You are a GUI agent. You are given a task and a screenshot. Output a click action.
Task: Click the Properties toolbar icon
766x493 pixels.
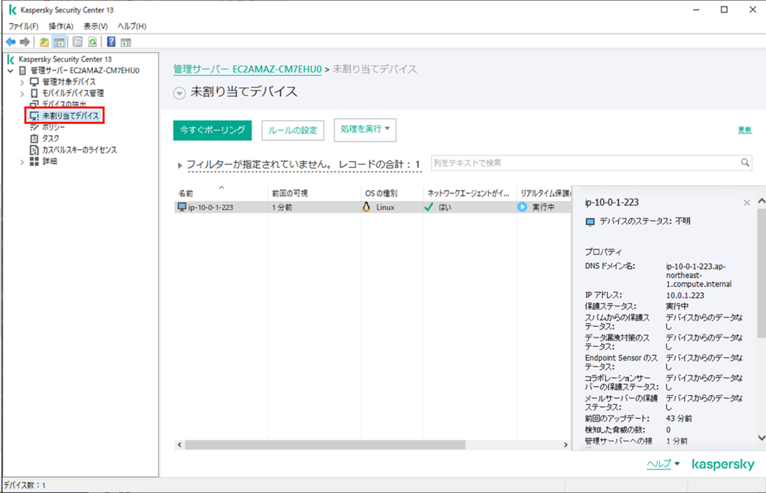pos(78,42)
